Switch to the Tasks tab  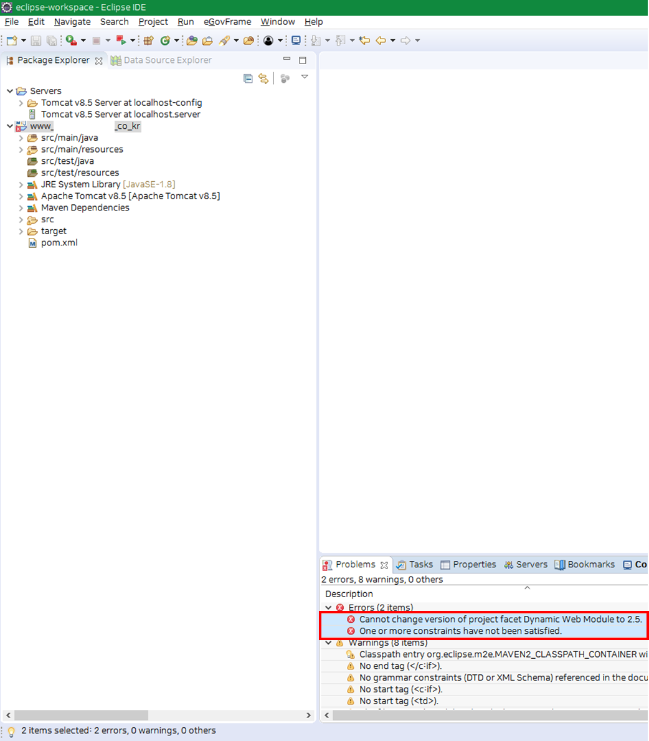[x=415, y=564]
